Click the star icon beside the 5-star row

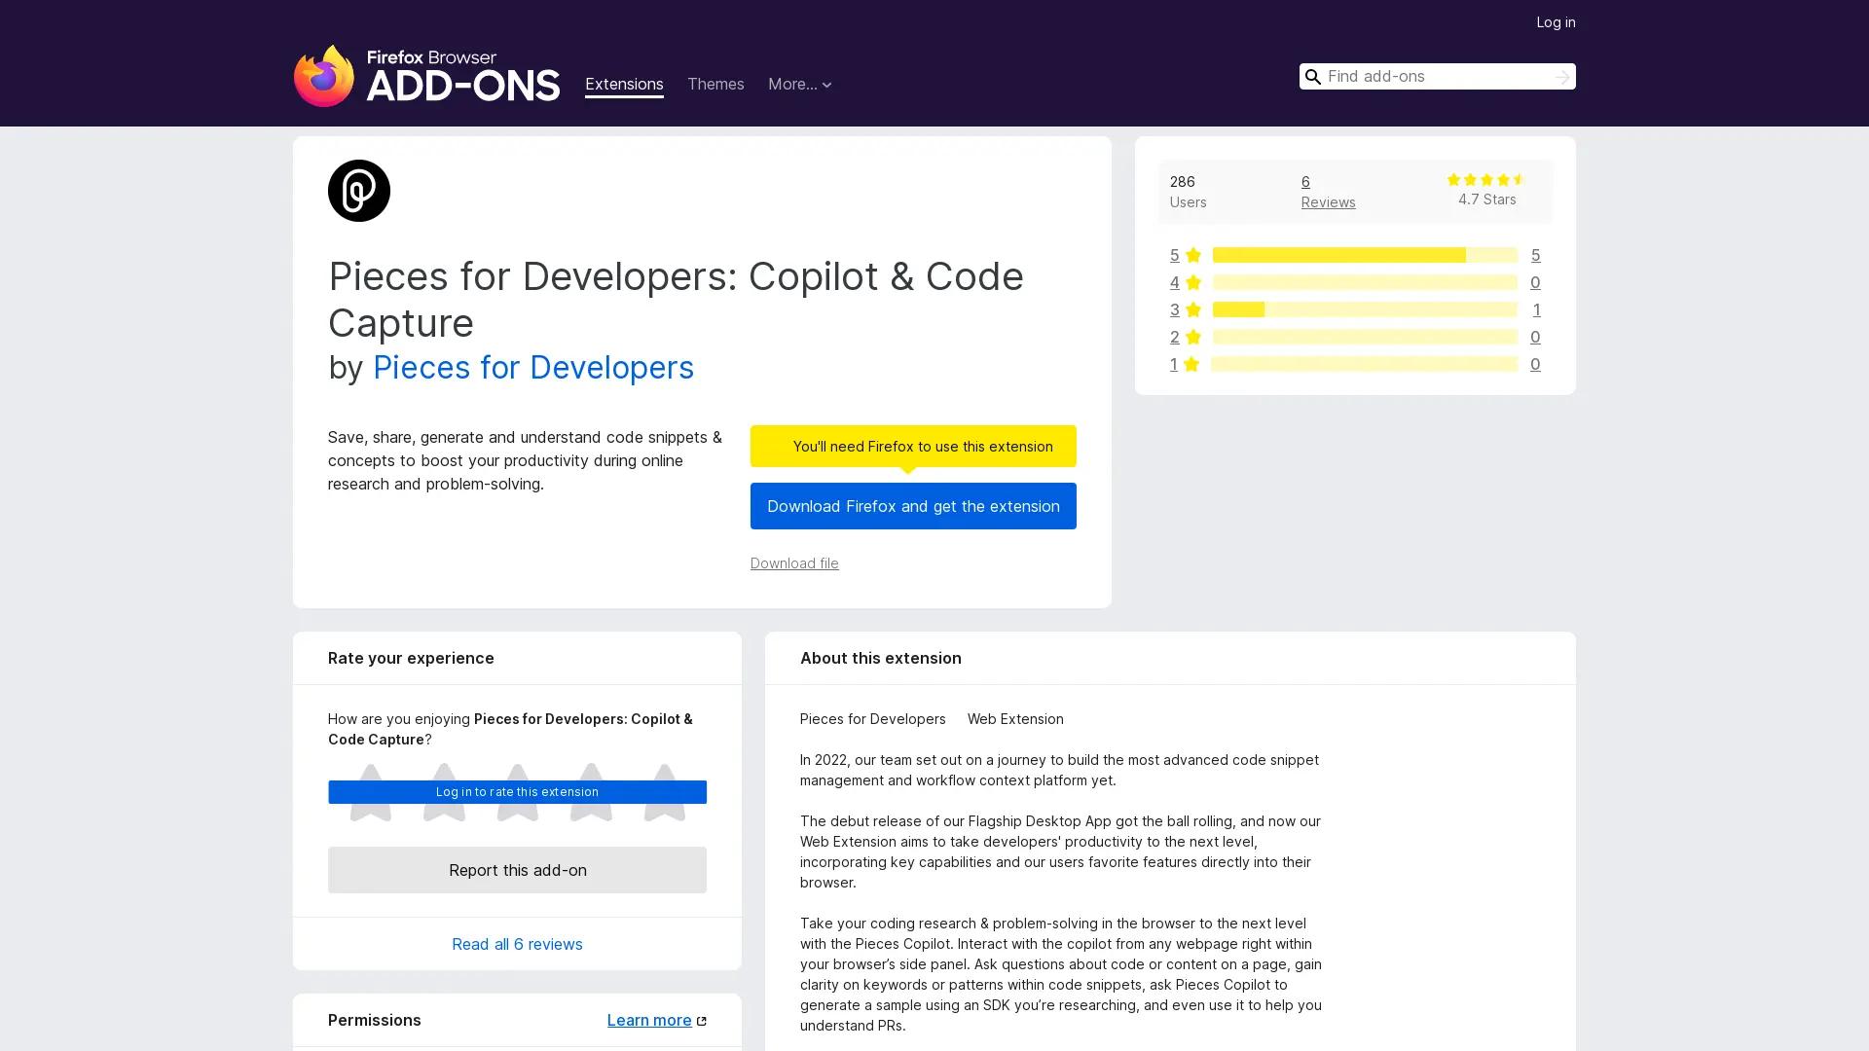[x=1193, y=255]
